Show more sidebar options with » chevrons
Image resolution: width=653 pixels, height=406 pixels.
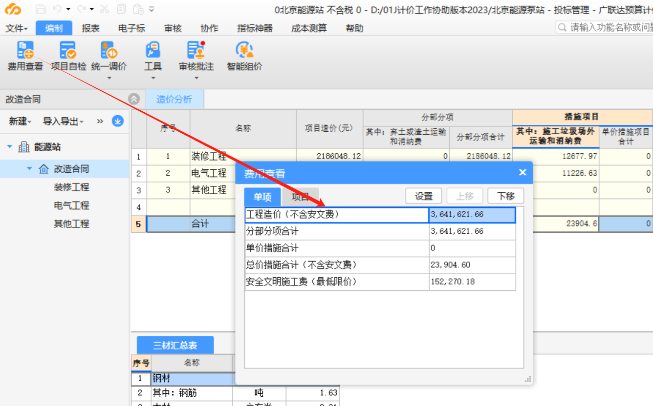[x=100, y=121]
